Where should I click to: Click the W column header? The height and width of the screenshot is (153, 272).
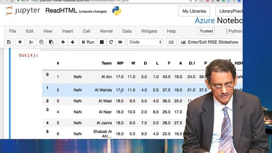133,63
